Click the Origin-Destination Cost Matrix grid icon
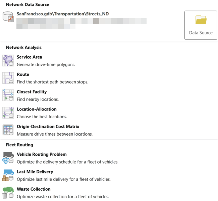 (8, 130)
